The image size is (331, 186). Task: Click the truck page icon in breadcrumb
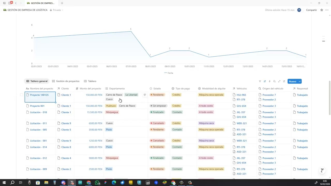click(x=5, y=10)
